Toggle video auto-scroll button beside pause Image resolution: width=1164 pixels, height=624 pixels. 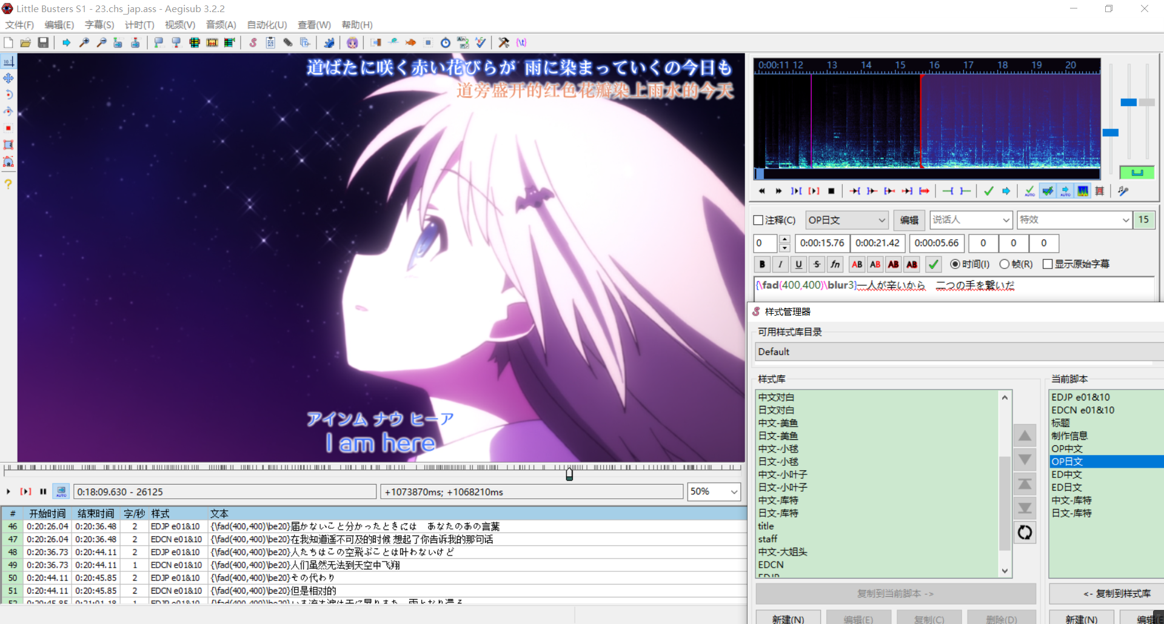point(61,491)
